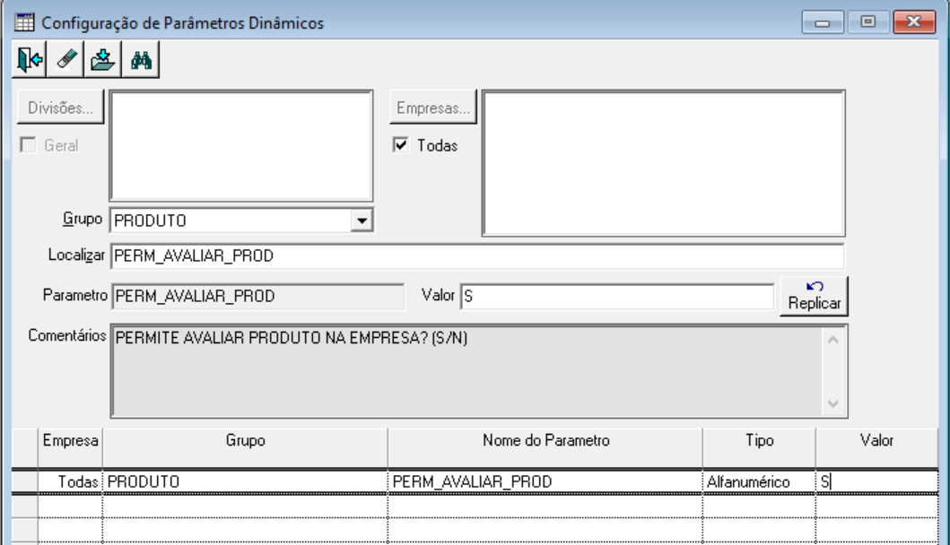Select the Alfanumérico cell in the grid
Viewport: 950px width, 545px height.
[x=759, y=482]
